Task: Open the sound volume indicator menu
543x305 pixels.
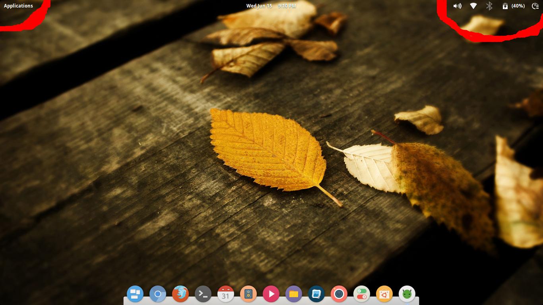Action: pos(457,6)
